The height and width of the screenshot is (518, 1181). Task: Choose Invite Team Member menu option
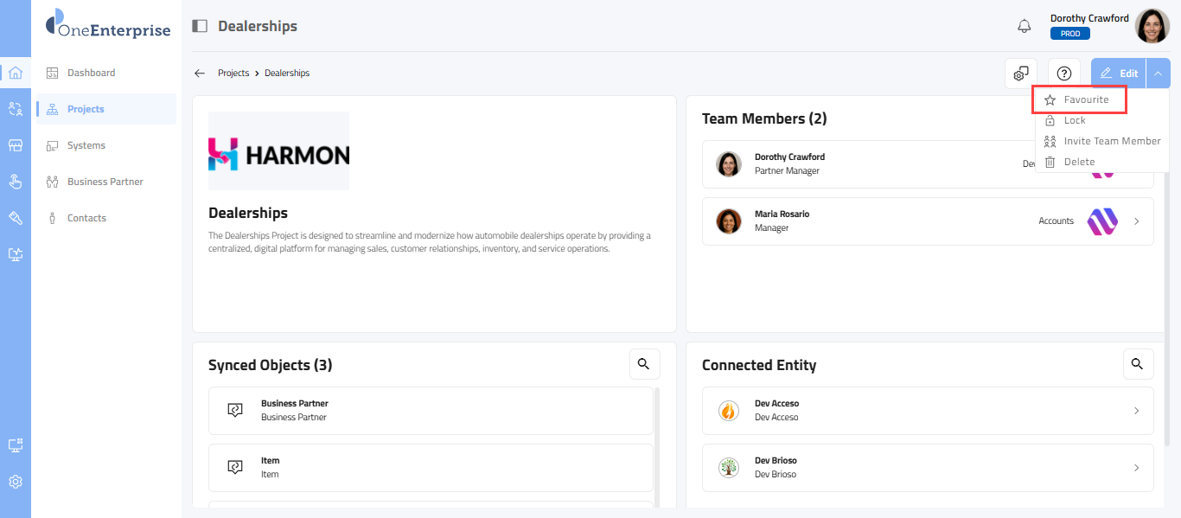coord(1111,141)
